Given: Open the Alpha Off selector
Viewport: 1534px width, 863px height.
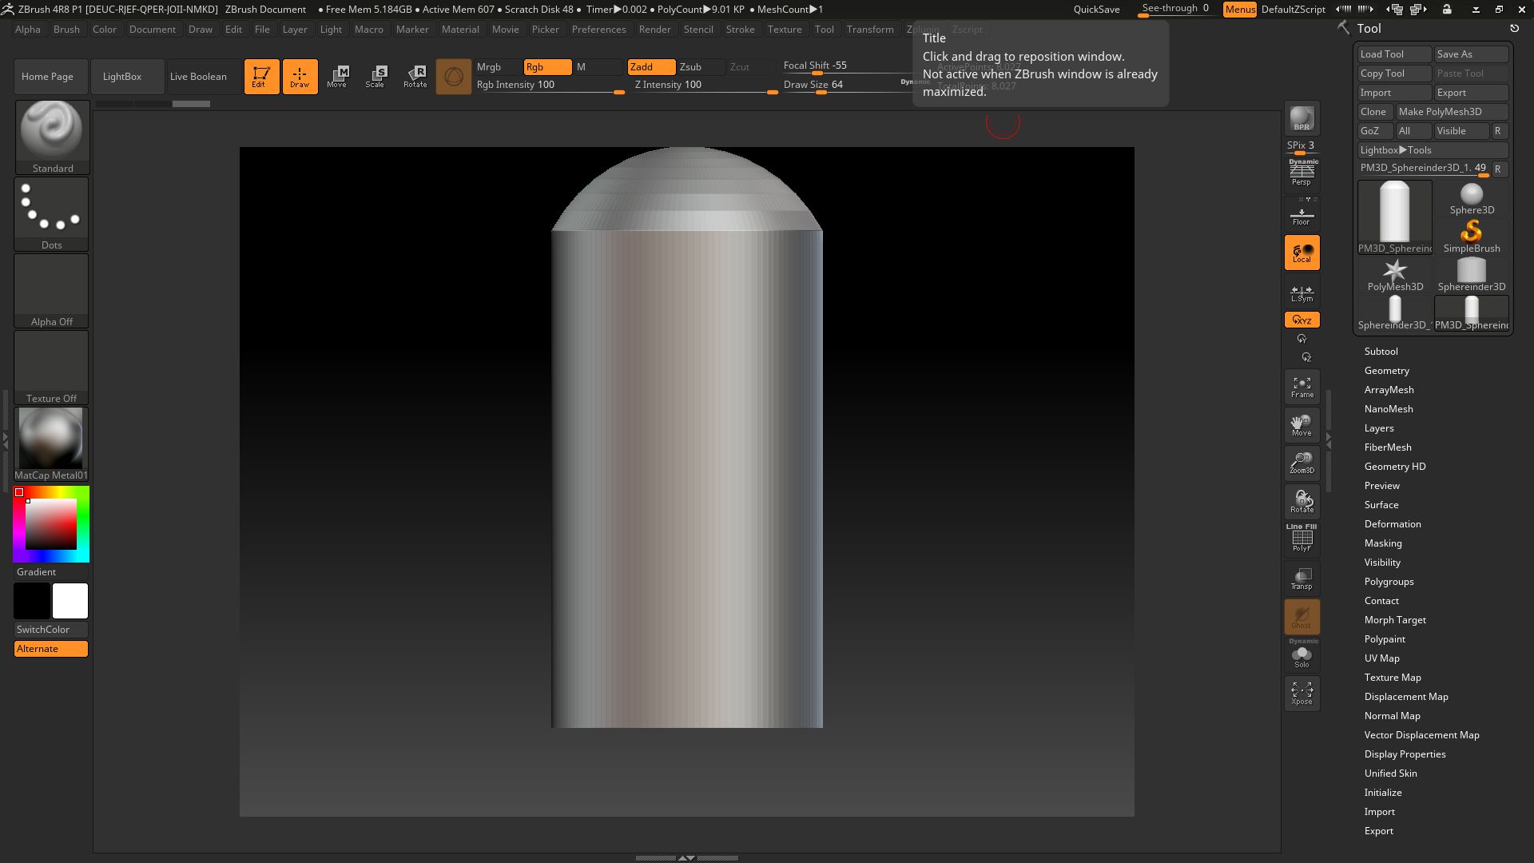Looking at the screenshot, I should click(52, 290).
